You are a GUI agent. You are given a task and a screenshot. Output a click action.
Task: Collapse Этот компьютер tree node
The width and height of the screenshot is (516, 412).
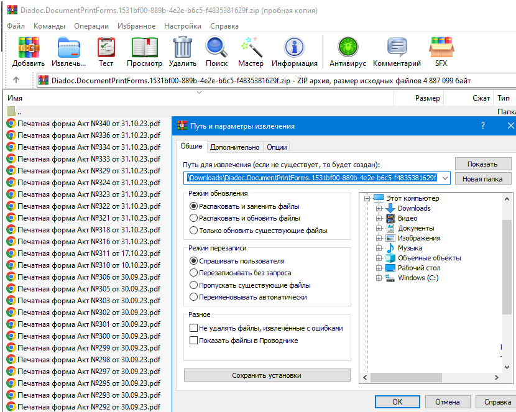tap(367, 198)
